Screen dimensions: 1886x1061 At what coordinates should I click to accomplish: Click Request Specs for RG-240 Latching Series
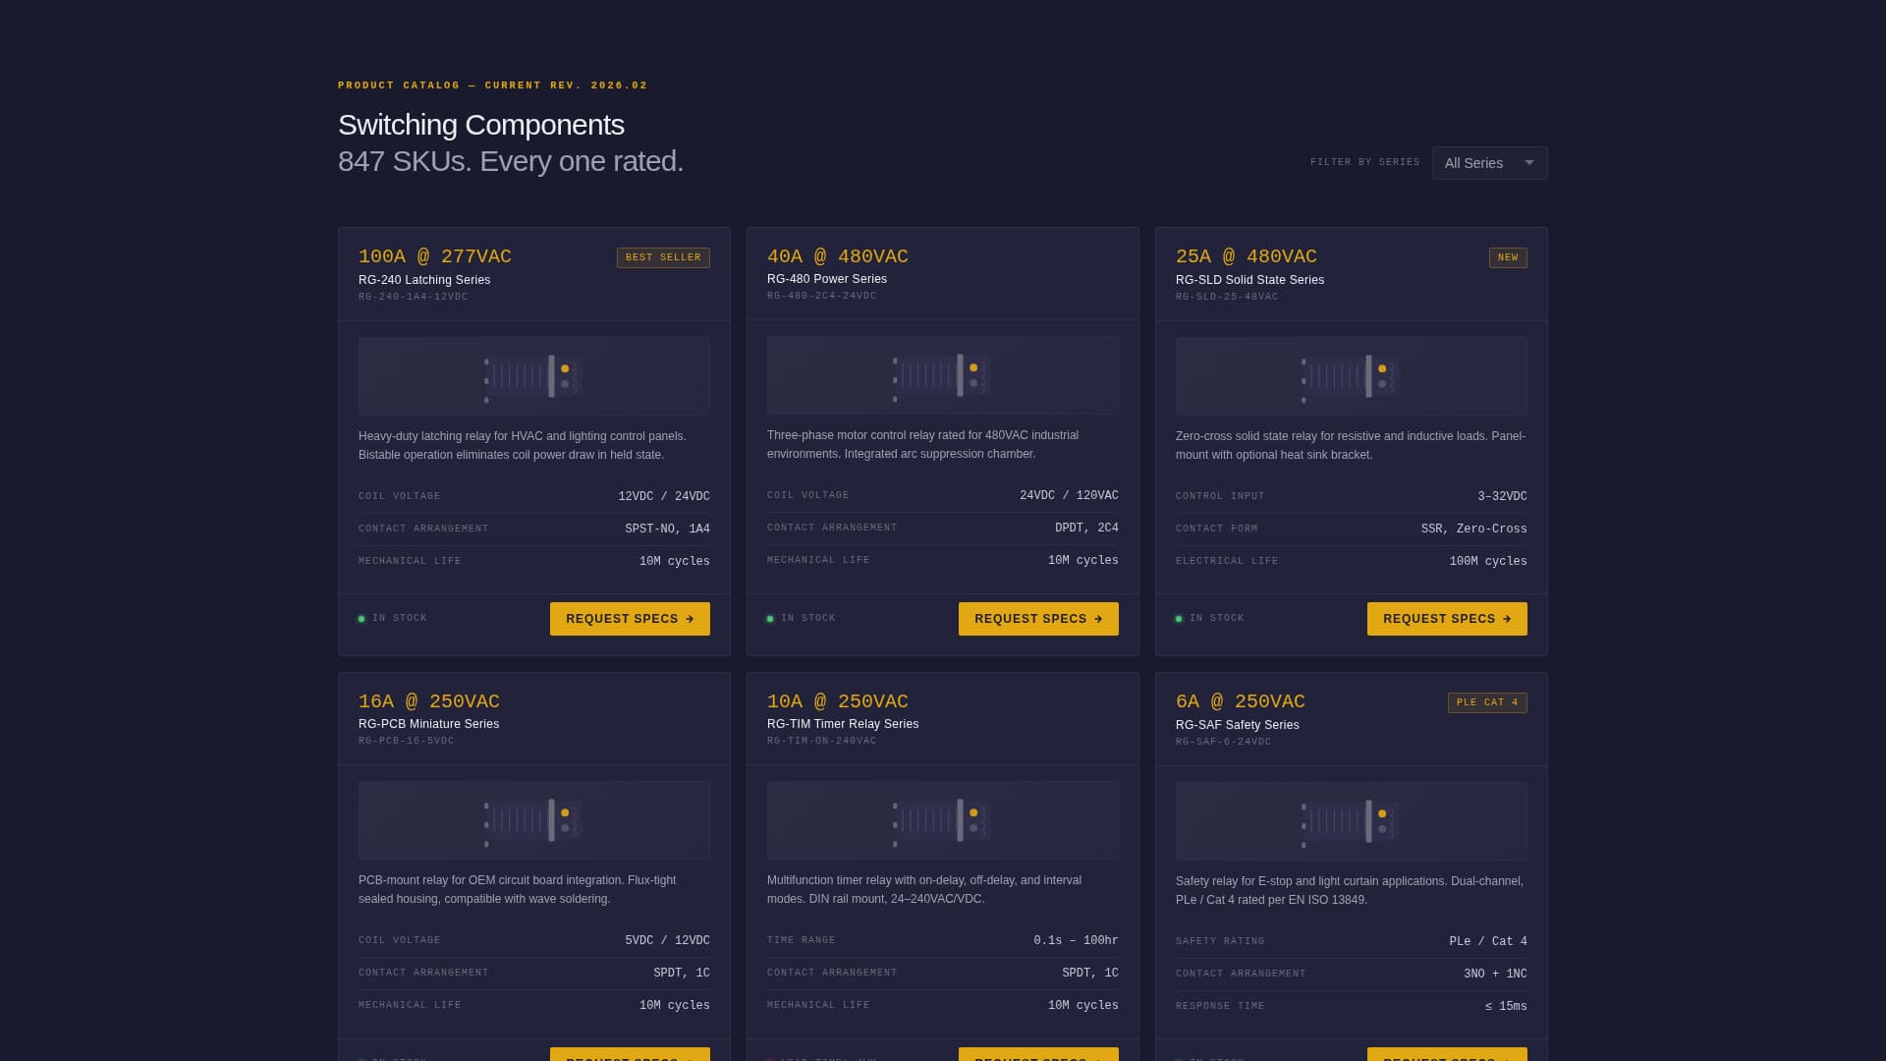coord(630,618)
